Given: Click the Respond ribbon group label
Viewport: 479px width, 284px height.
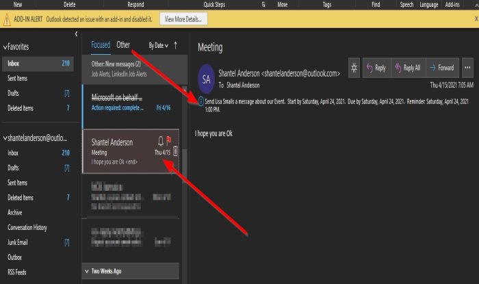Looking at the screenshot, I should pyautogui.click(x=135, y=5).
